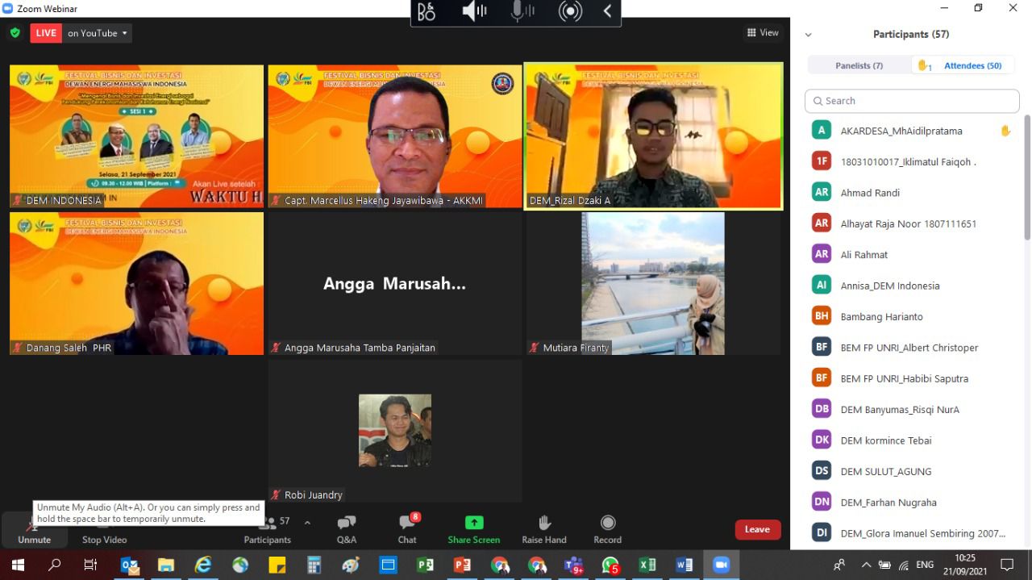Open the meeting security shield icon

tap(15, 32)
